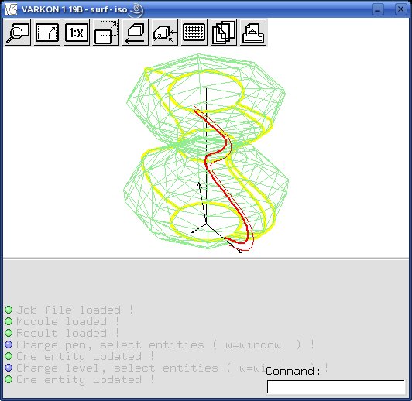412x401 pixels.
Task: Open the 1:X scale tool
Action: coord(77,33)
